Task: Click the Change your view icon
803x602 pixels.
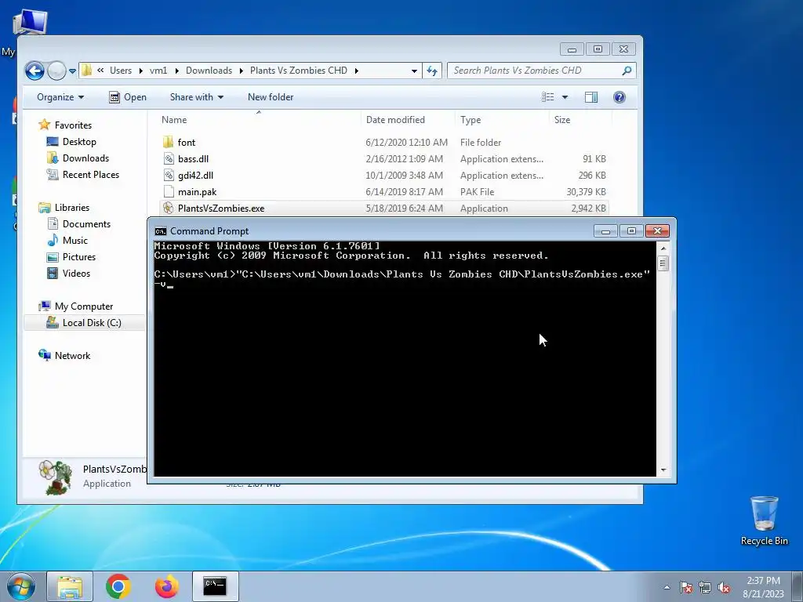Action: 548,97
